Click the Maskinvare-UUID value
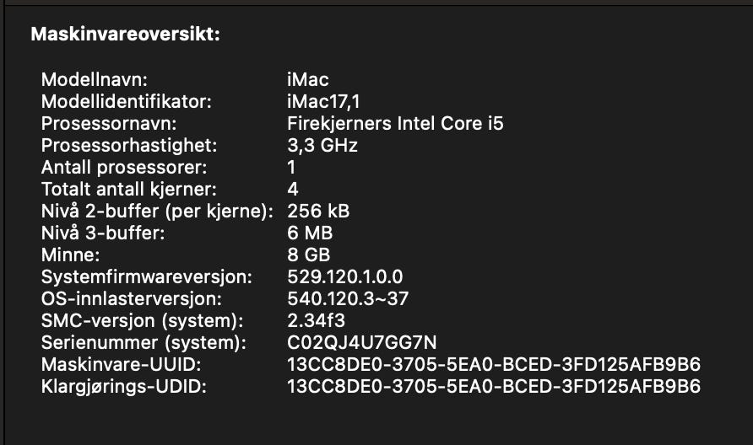This screenshot has width=753, height=445. (494, 364)
